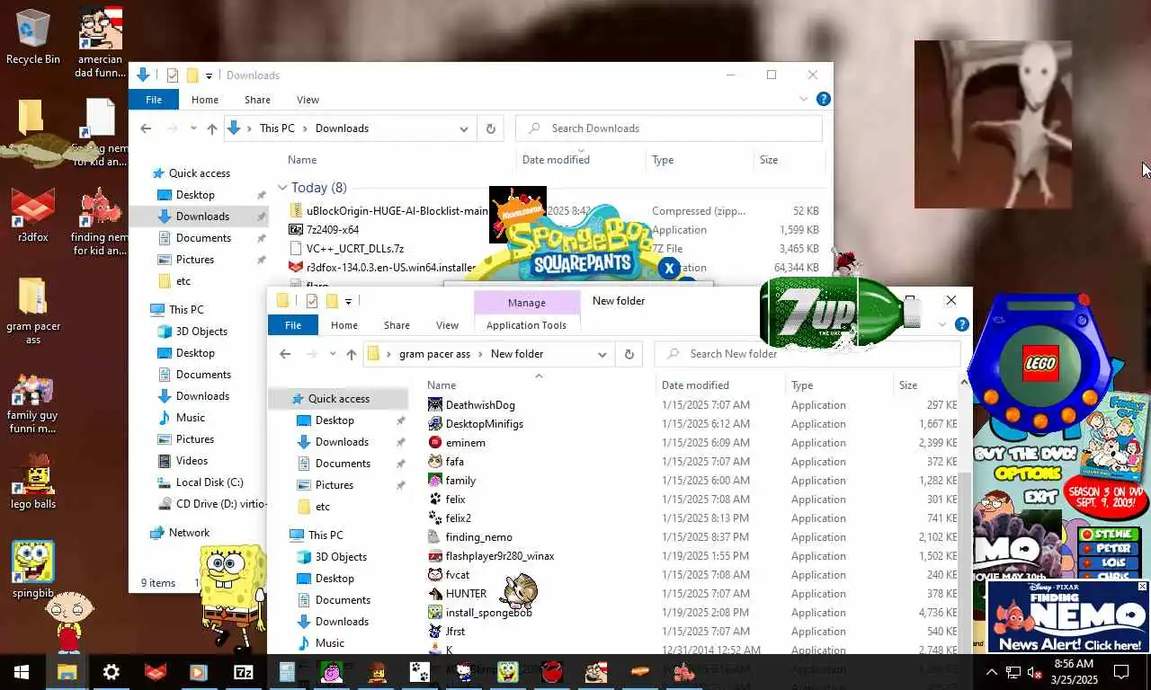Expand the ribbon in Downloads window

pos(804,100)
